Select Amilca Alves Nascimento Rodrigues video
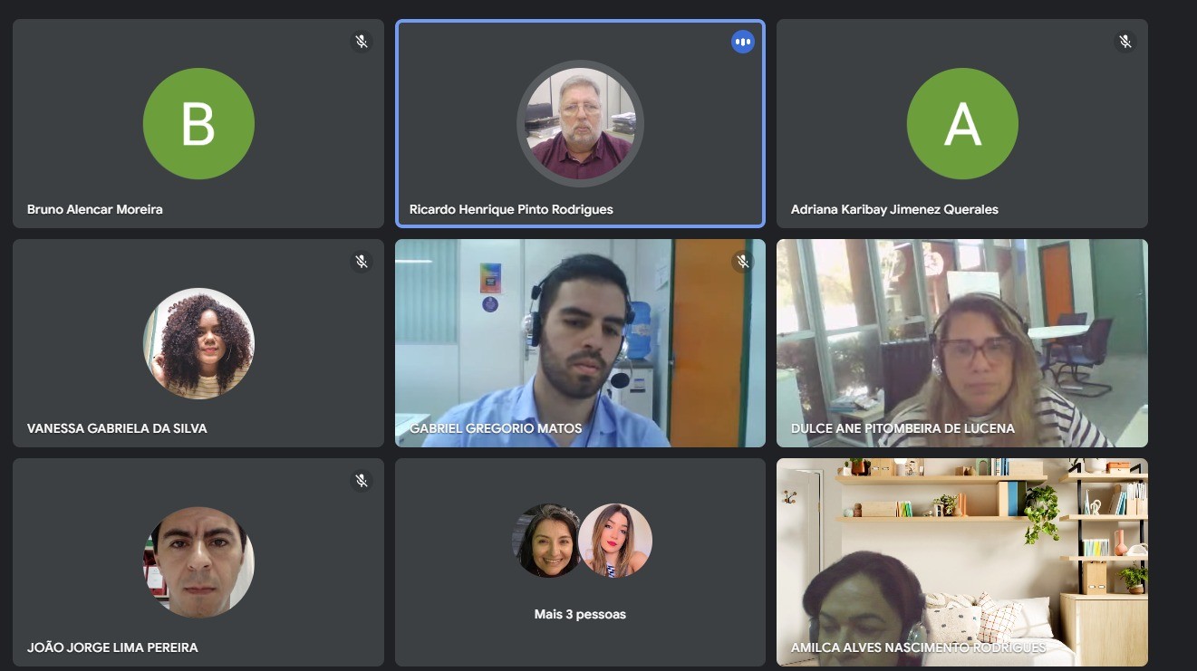 pos(962,562)
